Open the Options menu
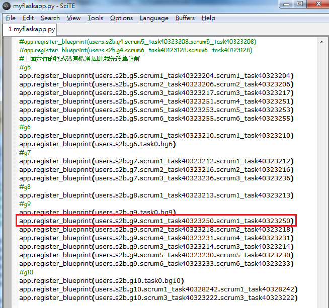 point(121,18)
